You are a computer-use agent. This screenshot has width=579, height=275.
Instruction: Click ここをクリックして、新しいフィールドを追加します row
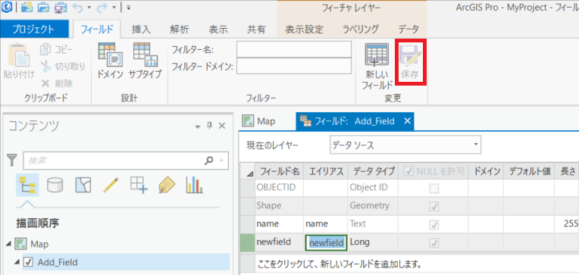[x=408, y=264]
